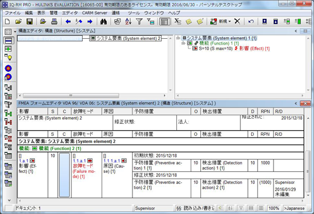Click the green network diagram sidebar icon
This screenshot has height=214, width=314.
point(8,114)
